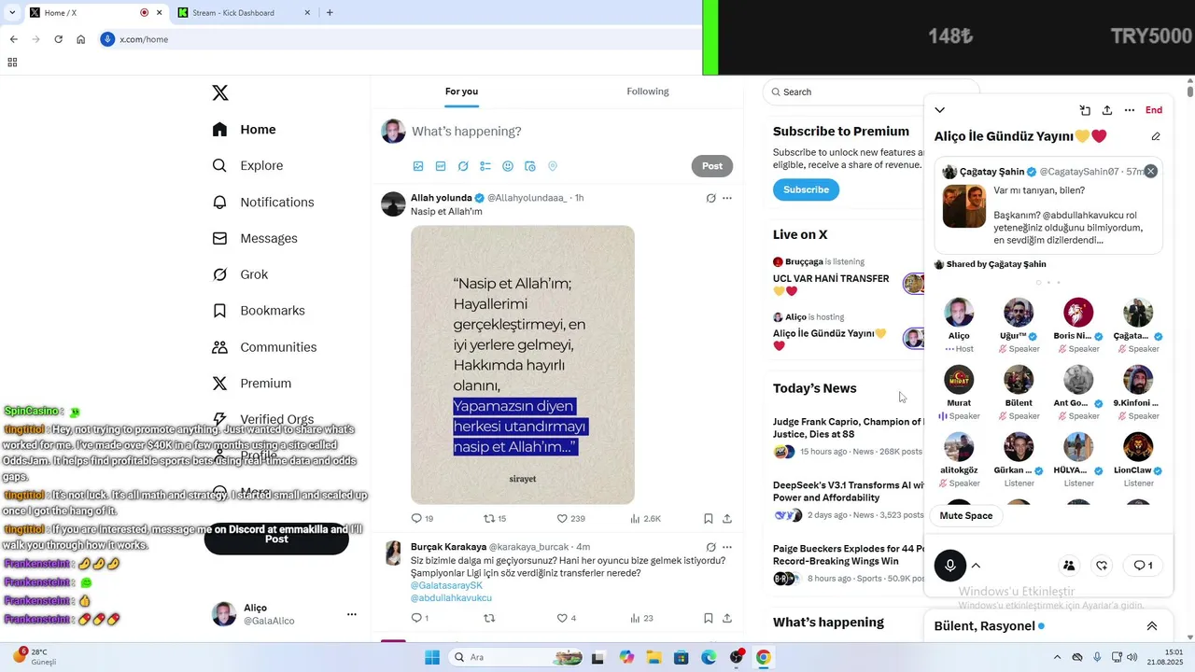Viewport: 1195px width, 672px height.
Task: Open UCL VAR HANİ TRANSFER live space
Action: pyautogui.click(x=831, y=284)
